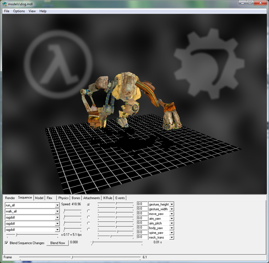
Task: Click the aim_yaw pose slider
Action: (x=116, y=218)
